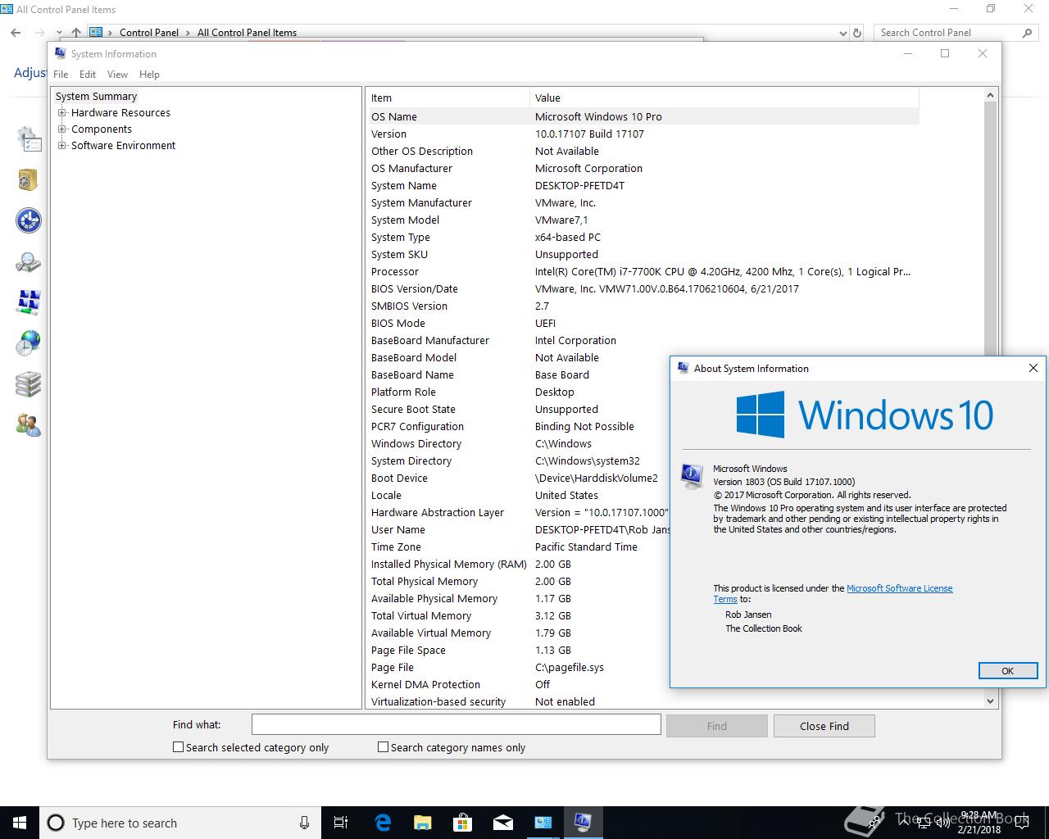Image resolution: width=1049 pixels, height=839 pixels.
Task: Open the Edit menu in System Information
Action: pos(88,75)
